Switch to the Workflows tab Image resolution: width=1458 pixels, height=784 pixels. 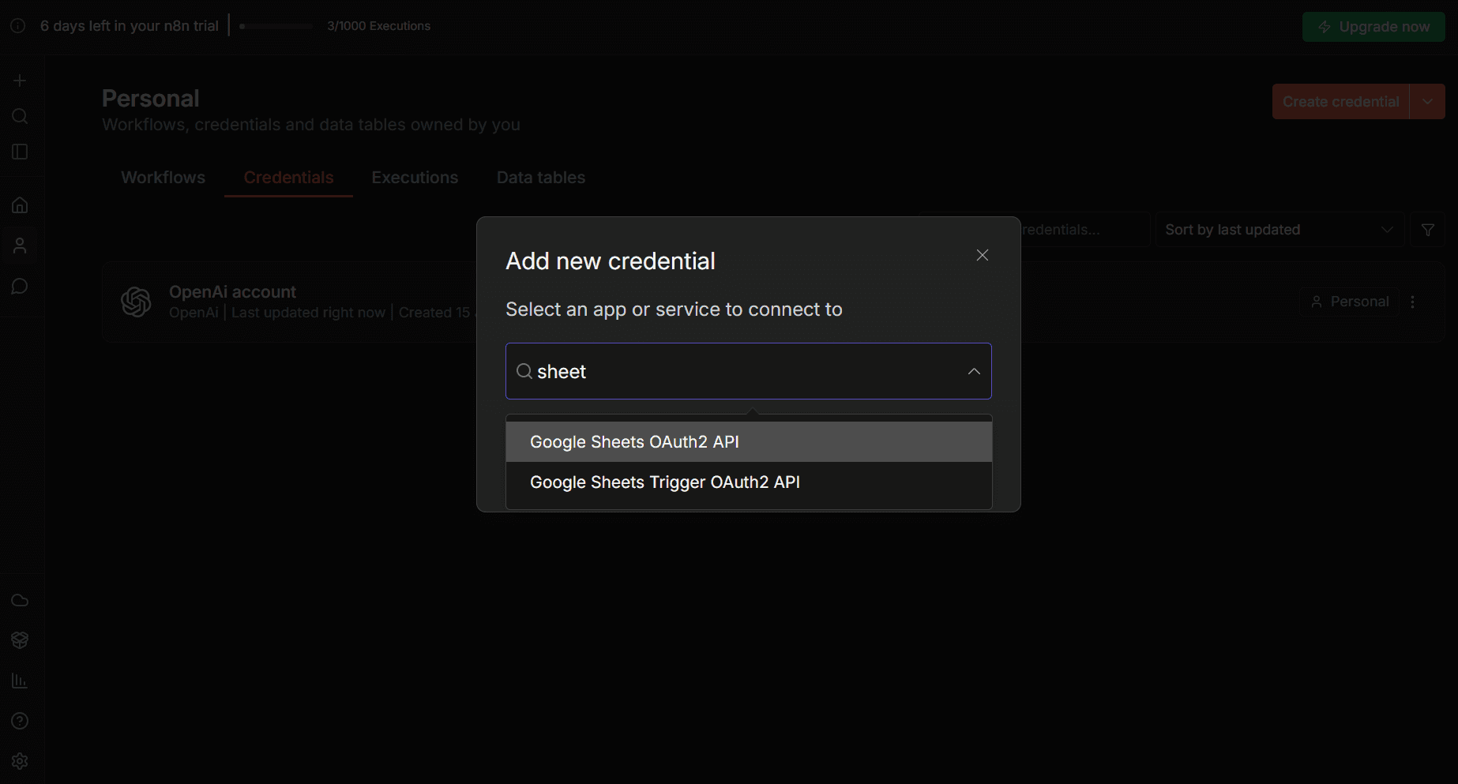[163, 178]
